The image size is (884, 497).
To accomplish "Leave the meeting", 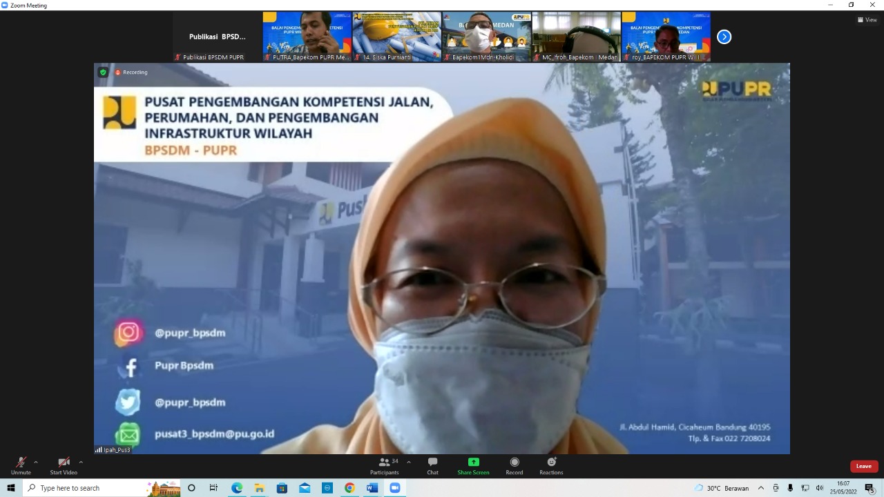I will click(x=864, y=466).
